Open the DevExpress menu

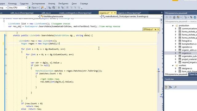[x=63, y=3]
